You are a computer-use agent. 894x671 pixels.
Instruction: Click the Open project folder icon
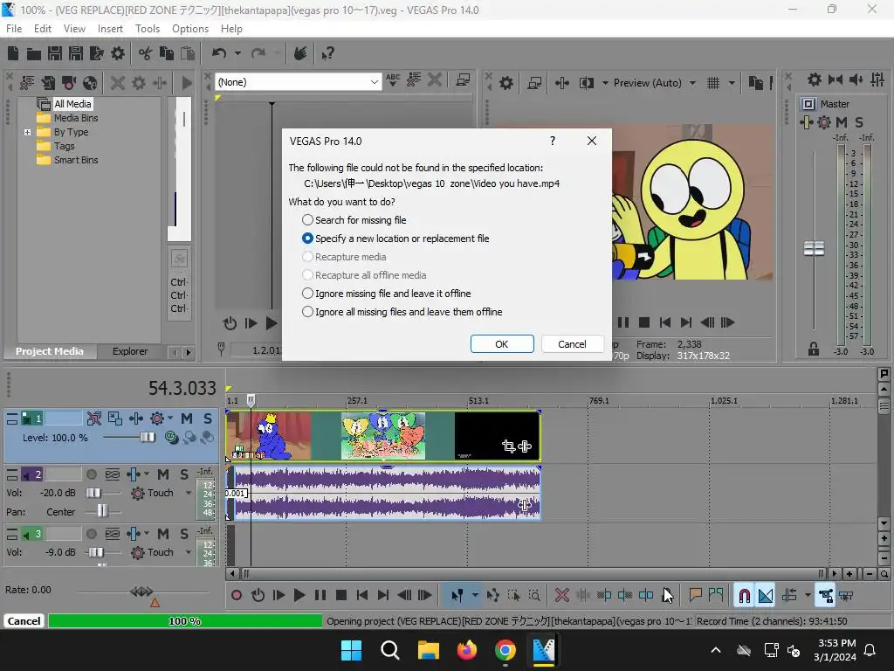pyautogui.click(x=34, y=53)
